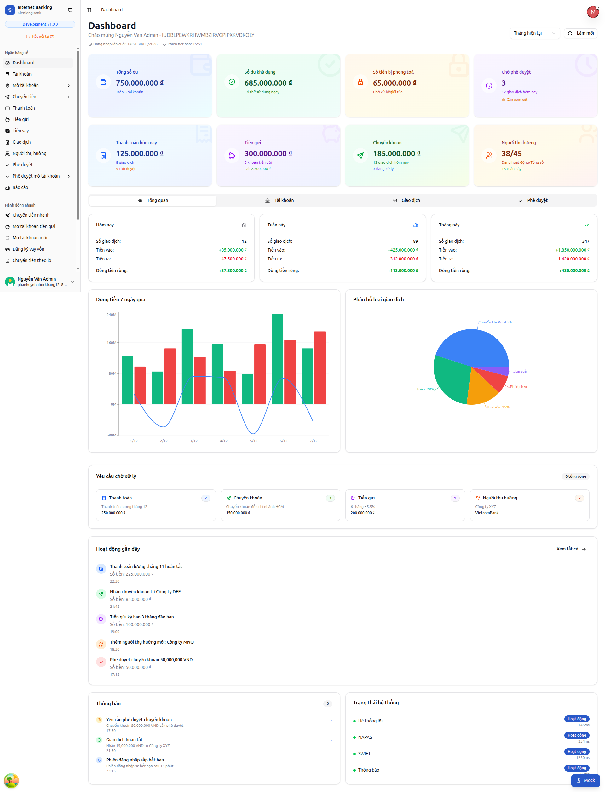605x792 pixels.
Task: Open Thanh toán pending request card
Action: coord(156,505)
